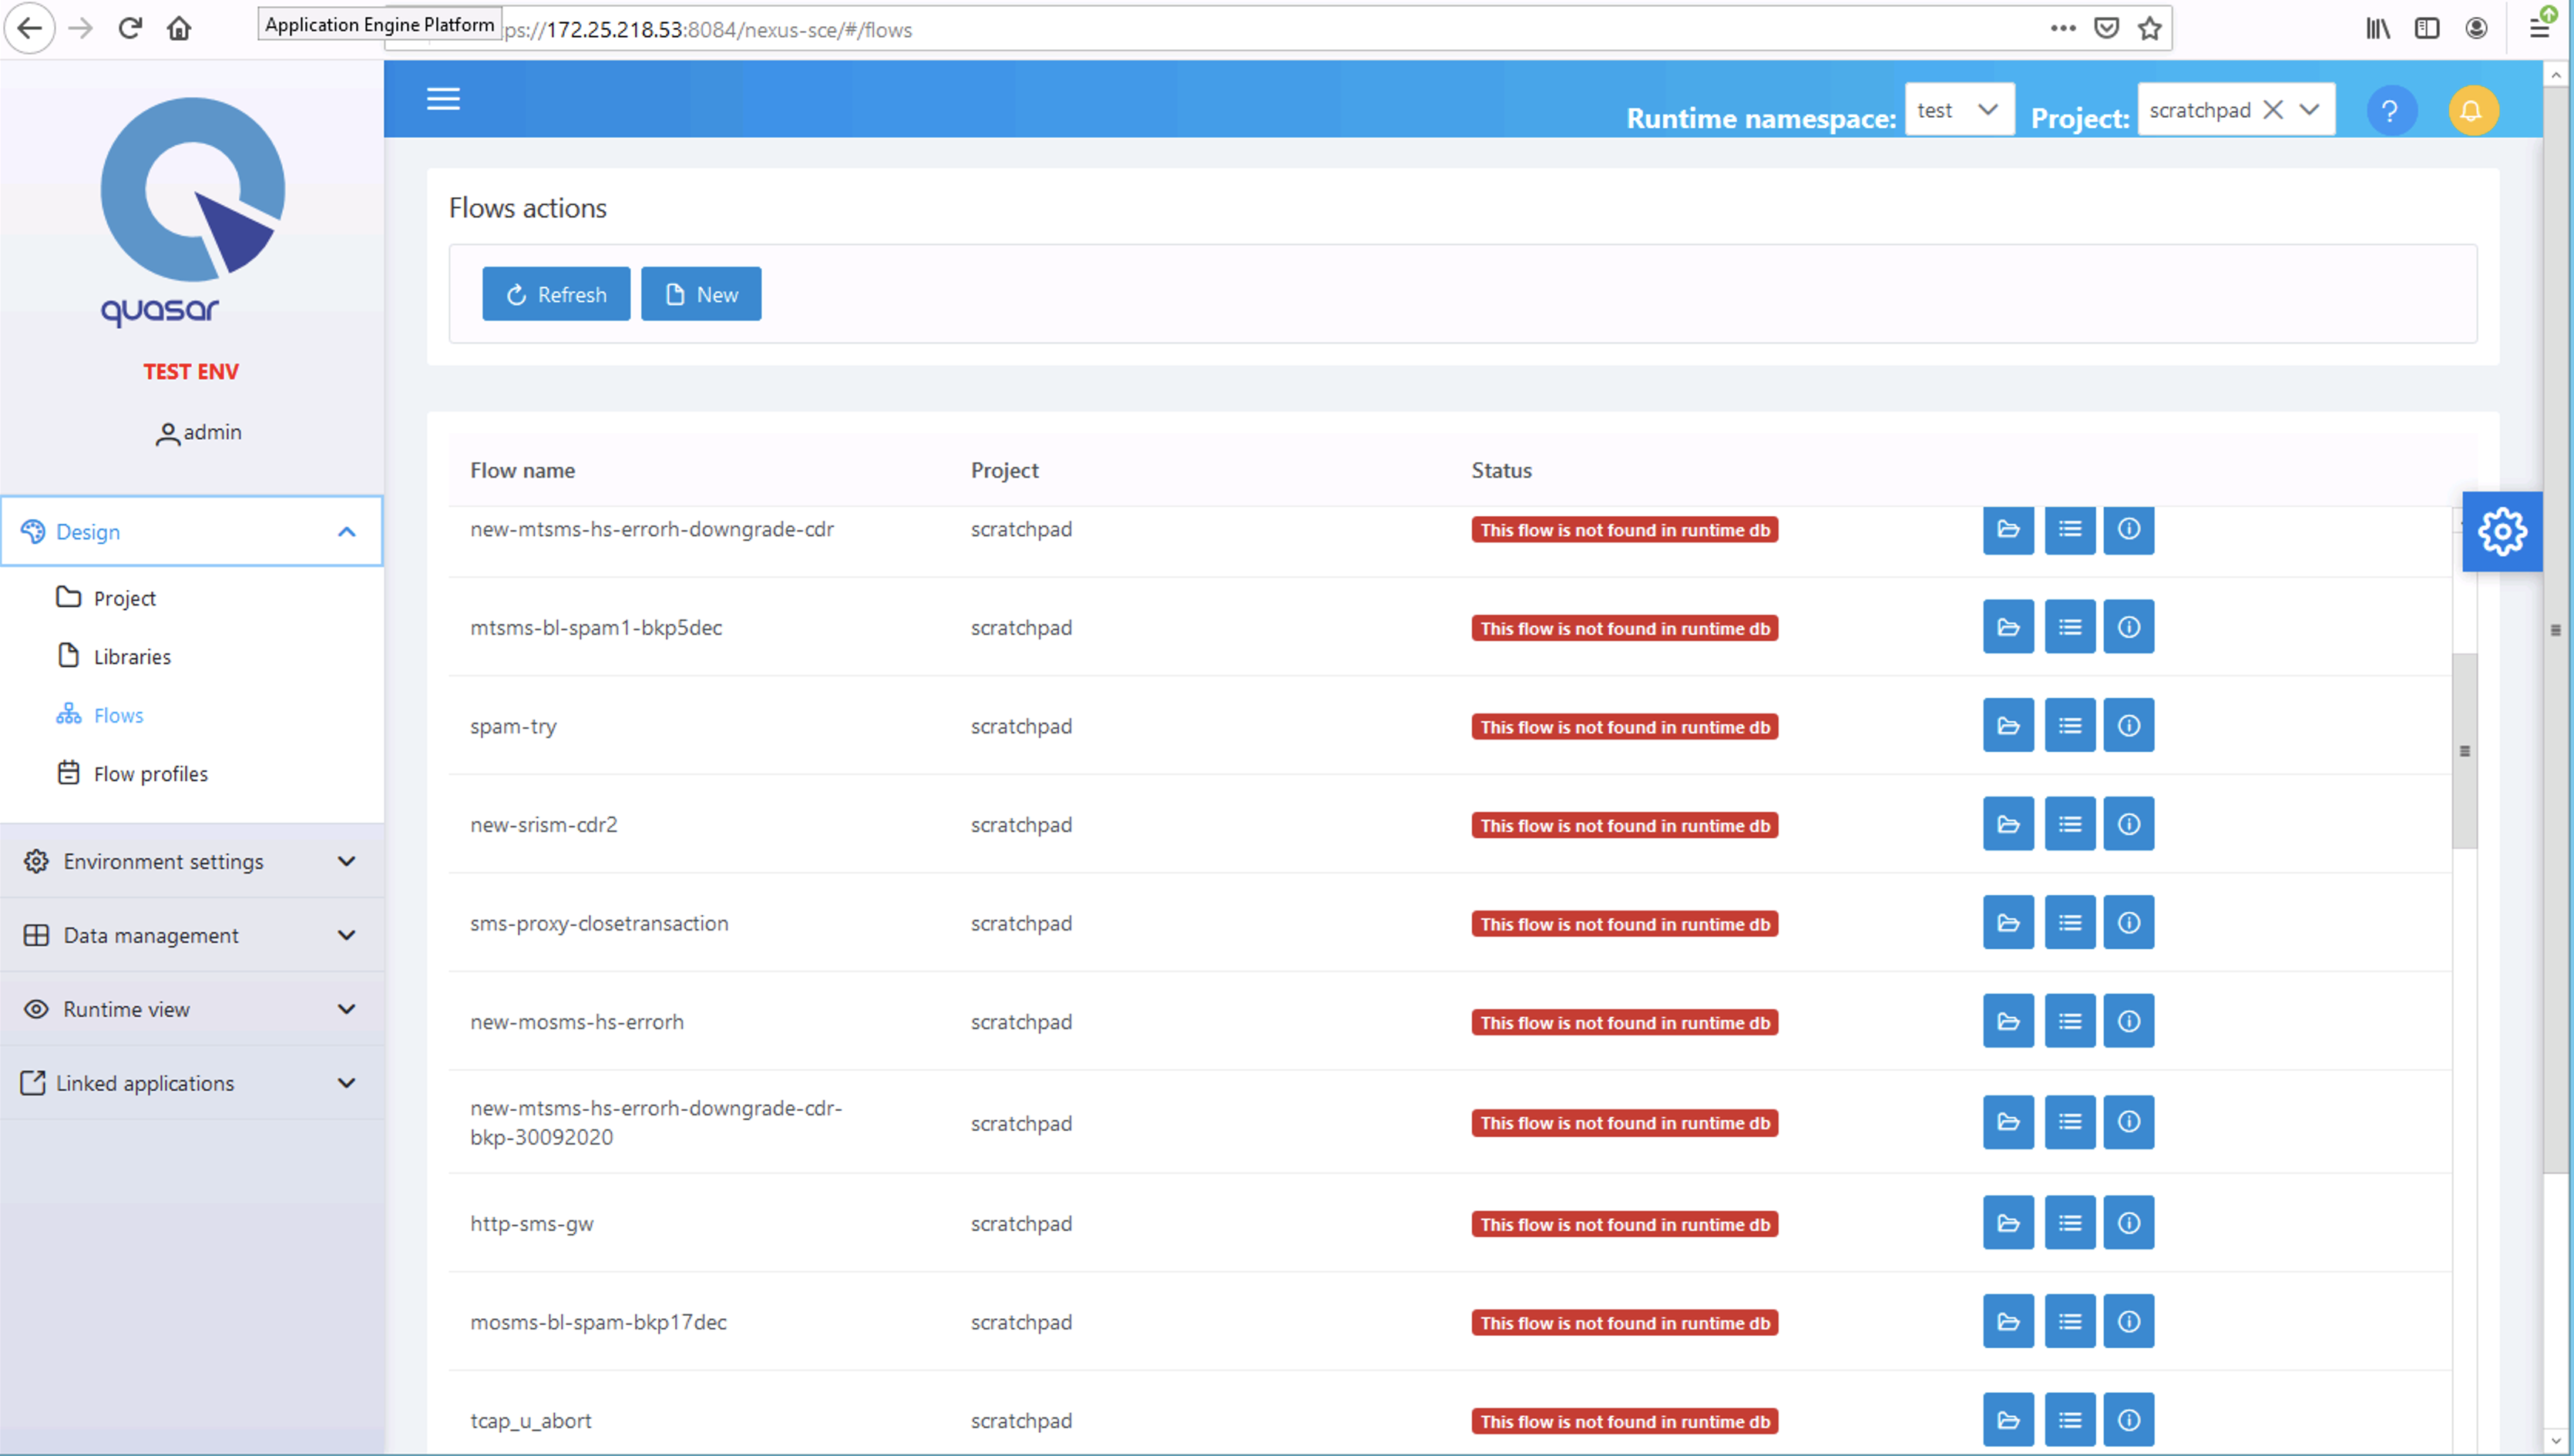Open folder icon for new-mosms-hs-errorh flow
Image resolution: width=2574 pixels, height=1456 pixels.
(2008, 1021)
